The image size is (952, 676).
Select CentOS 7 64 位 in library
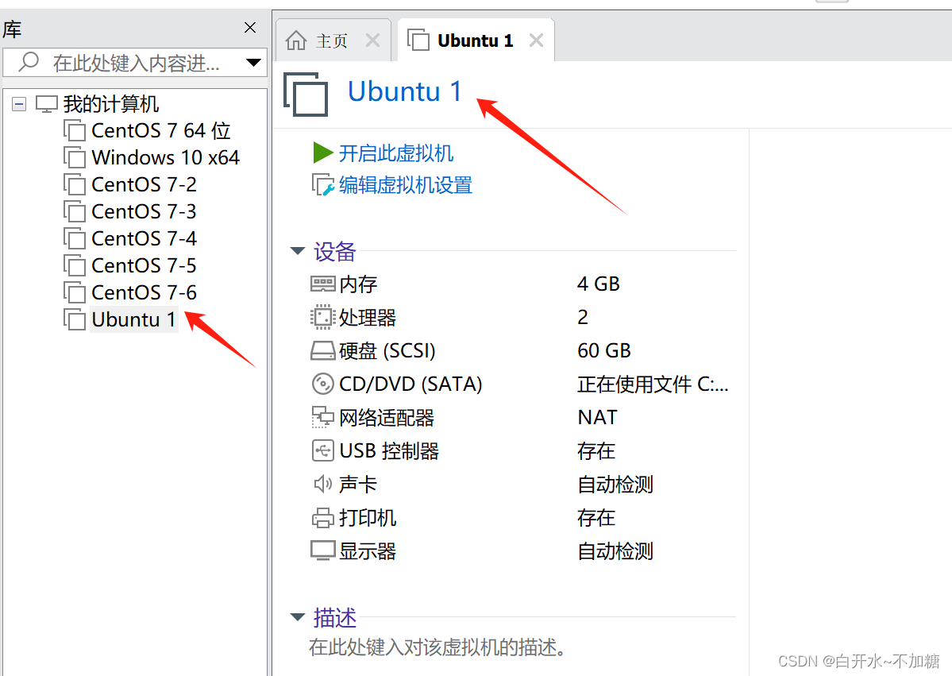pyautogui.click(x=161, y=130)
